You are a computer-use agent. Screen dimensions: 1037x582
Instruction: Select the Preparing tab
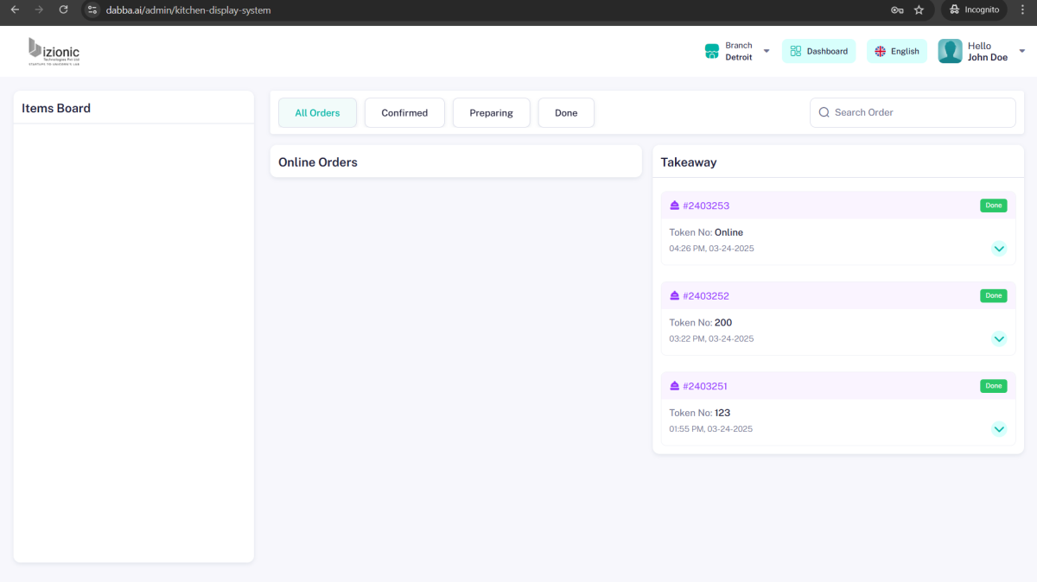point(491,112)
